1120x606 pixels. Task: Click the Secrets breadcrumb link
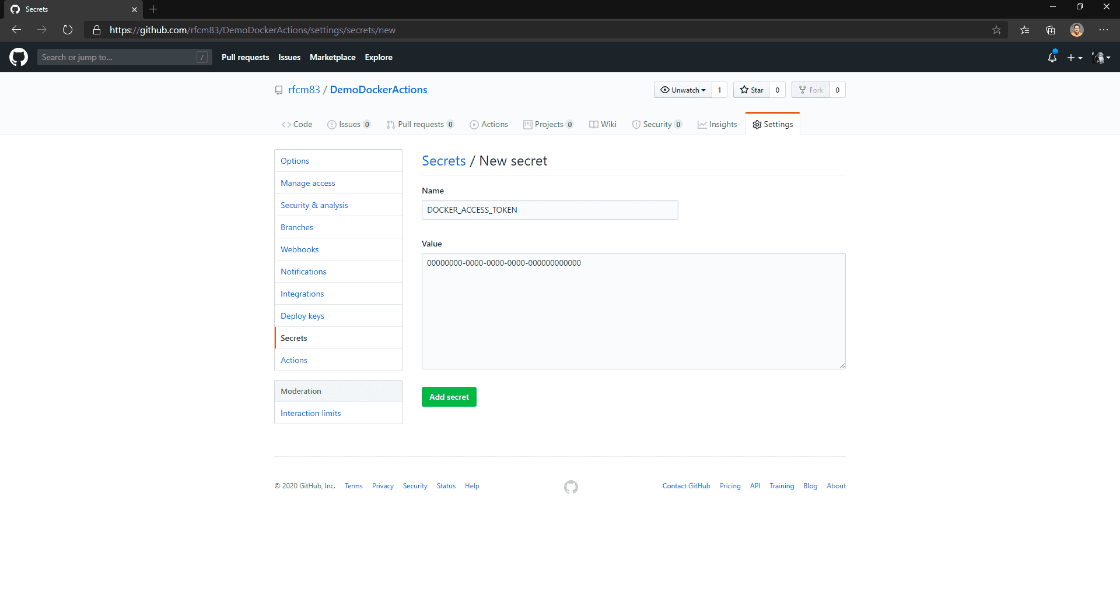[444, 161]
